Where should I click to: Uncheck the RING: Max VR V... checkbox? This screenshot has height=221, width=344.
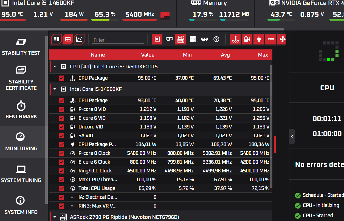(x=61, y=206)
